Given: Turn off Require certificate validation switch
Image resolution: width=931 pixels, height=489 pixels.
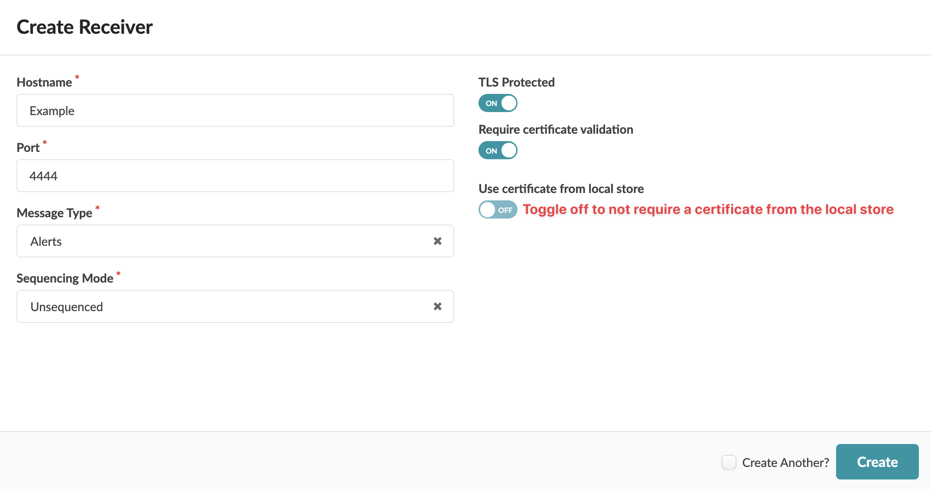Looking at the screenshot, I should click(498, 151).
